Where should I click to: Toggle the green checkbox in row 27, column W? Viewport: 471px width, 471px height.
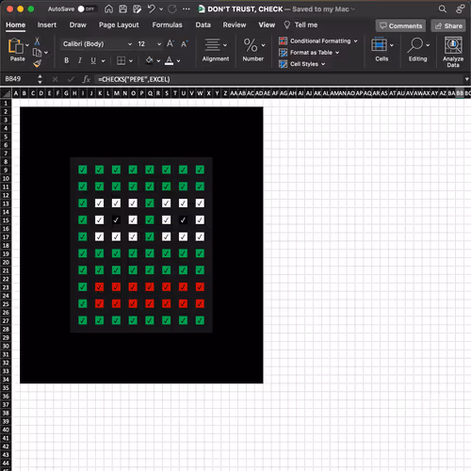pyautogui.click(x=200, y=320)
